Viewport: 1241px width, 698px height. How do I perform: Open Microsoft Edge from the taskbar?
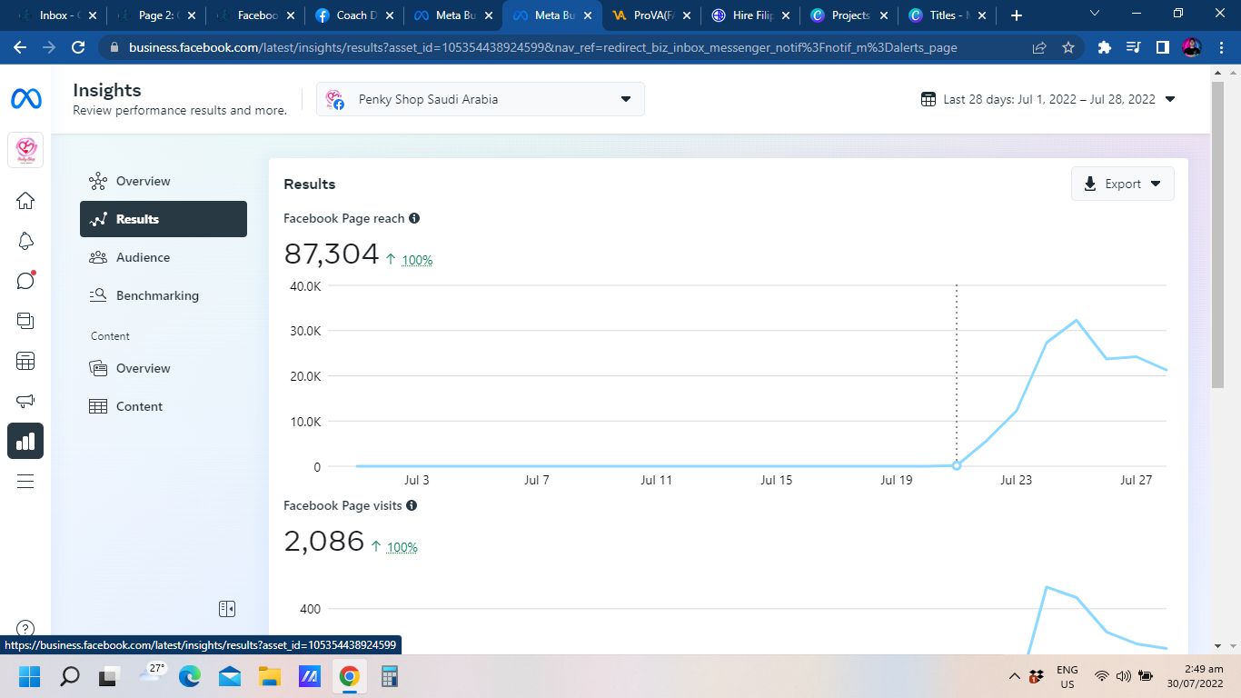(x=190, y=676)
